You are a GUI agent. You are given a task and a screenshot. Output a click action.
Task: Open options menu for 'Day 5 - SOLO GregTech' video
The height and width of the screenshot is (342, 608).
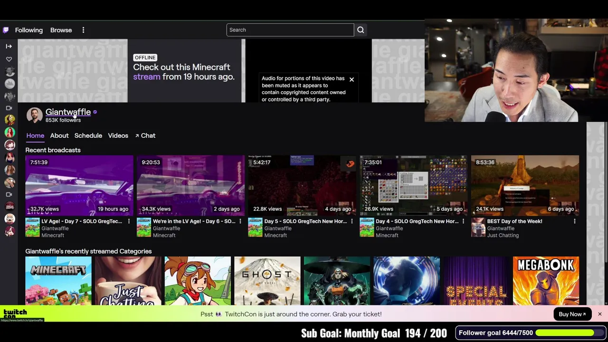click(x=351, y=221)
